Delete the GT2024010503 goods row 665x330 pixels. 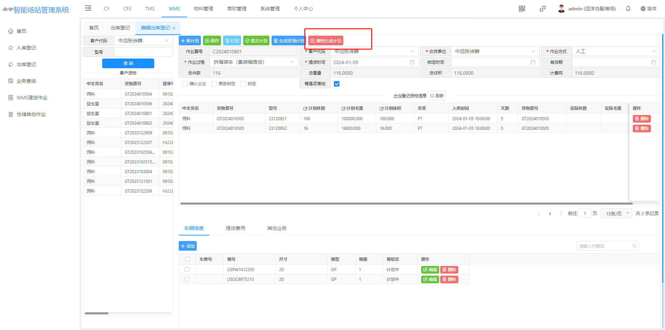[641, 119]
